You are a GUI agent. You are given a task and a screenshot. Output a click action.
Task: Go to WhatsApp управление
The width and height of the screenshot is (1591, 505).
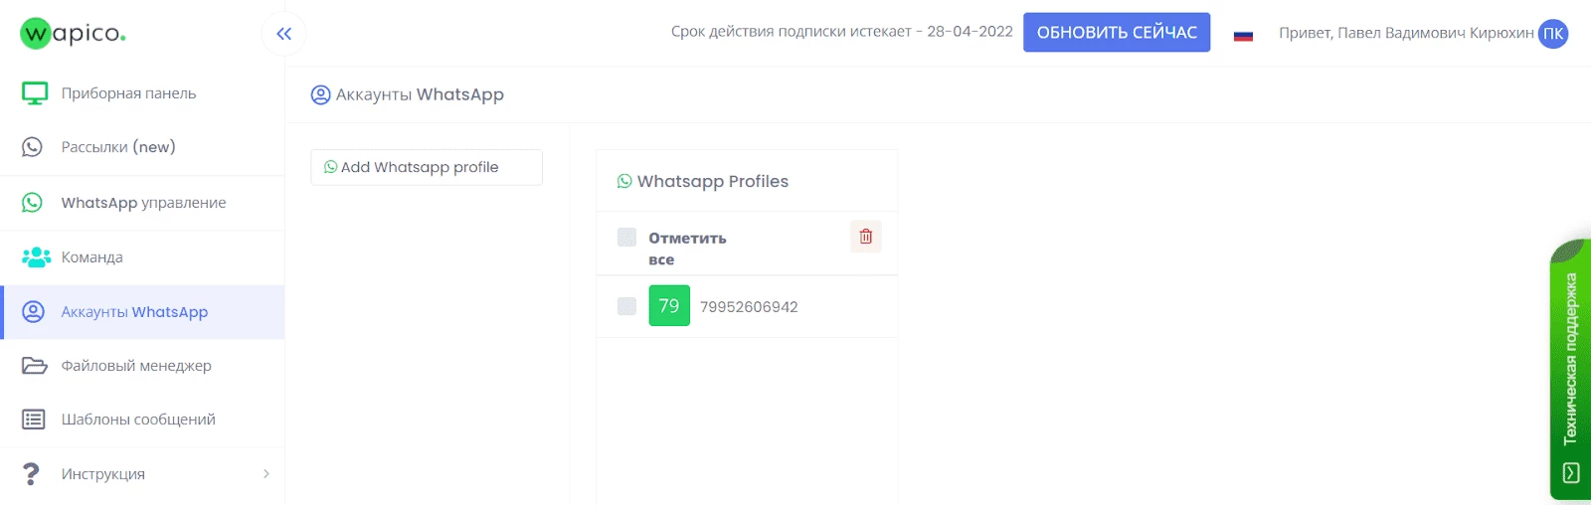click(142, 203)
